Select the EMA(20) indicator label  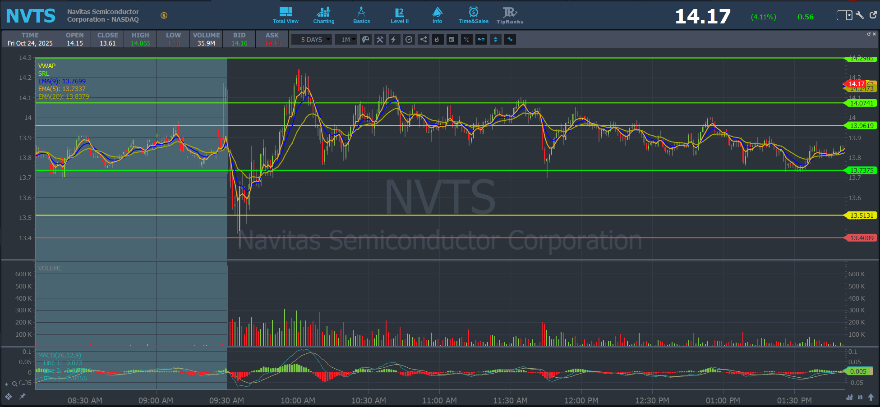click(64, 96)
